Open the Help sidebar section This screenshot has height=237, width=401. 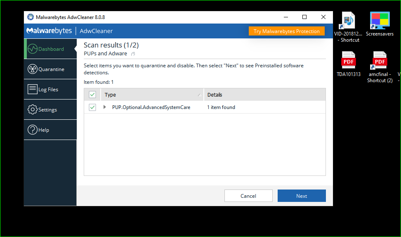click(50, 130)
